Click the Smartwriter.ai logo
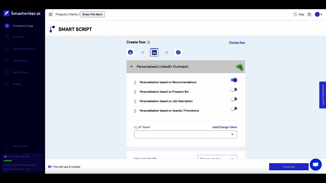This screenshot has height=183, width=326. (x=22, y=13)
